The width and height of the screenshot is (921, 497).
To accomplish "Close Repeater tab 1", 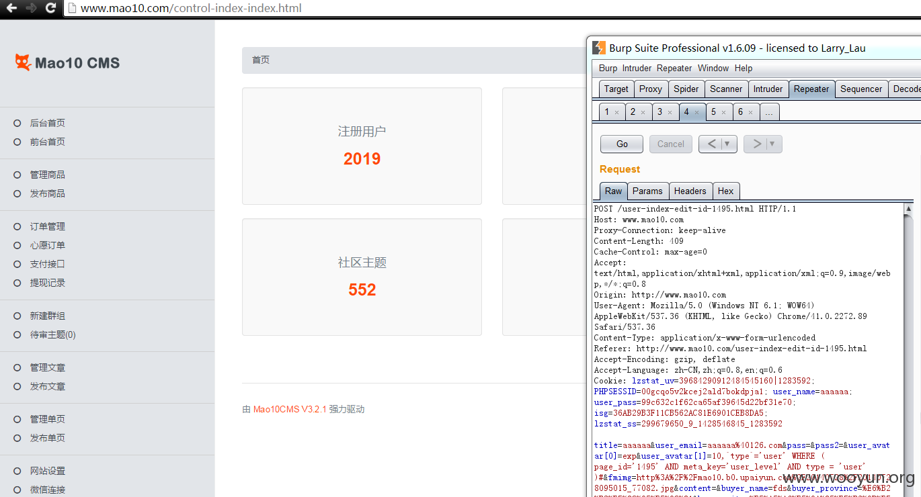I will click(616, 112).
